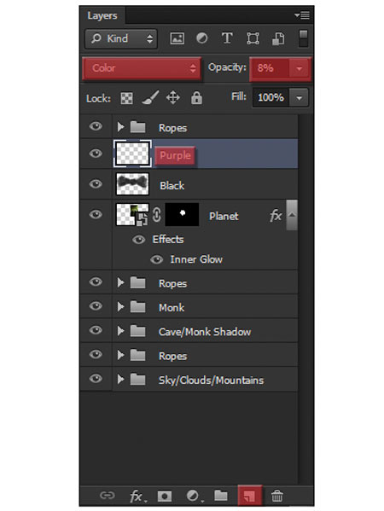Hide the Purple layer
384x511 pixels.
click(96, 154)
